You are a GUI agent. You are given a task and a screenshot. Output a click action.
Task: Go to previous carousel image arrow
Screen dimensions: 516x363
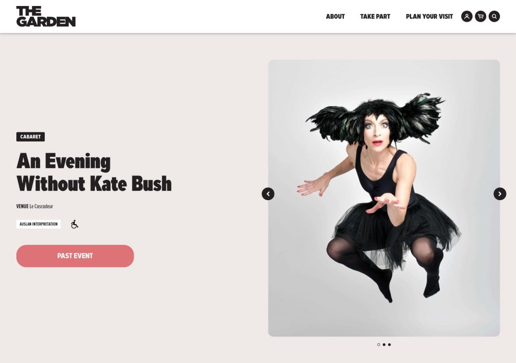(x=268, y=194)
